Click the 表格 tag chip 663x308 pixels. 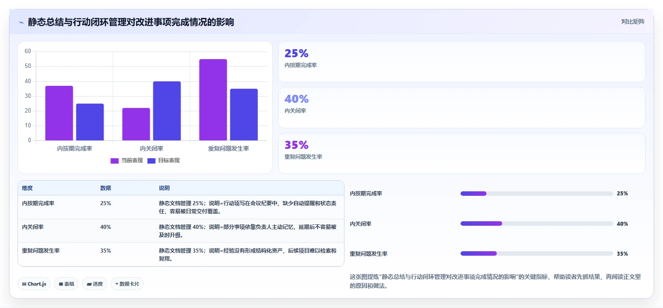coord(66,284)
